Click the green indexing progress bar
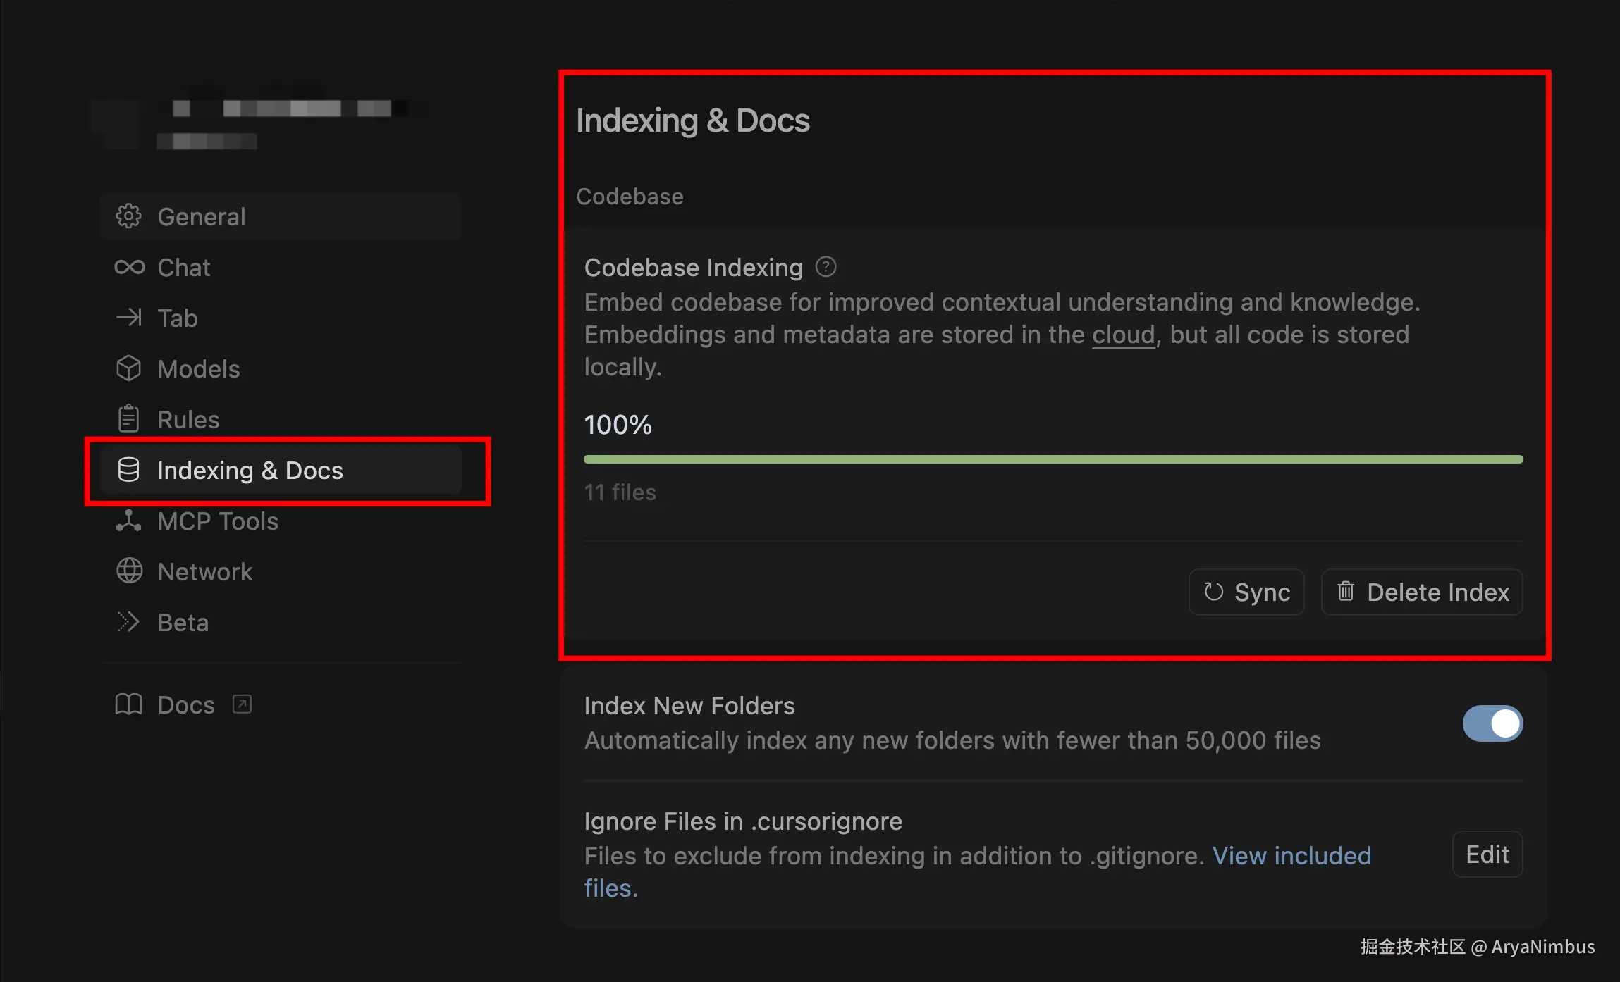The image size is (1620, 982). (x=1053, y=459)
